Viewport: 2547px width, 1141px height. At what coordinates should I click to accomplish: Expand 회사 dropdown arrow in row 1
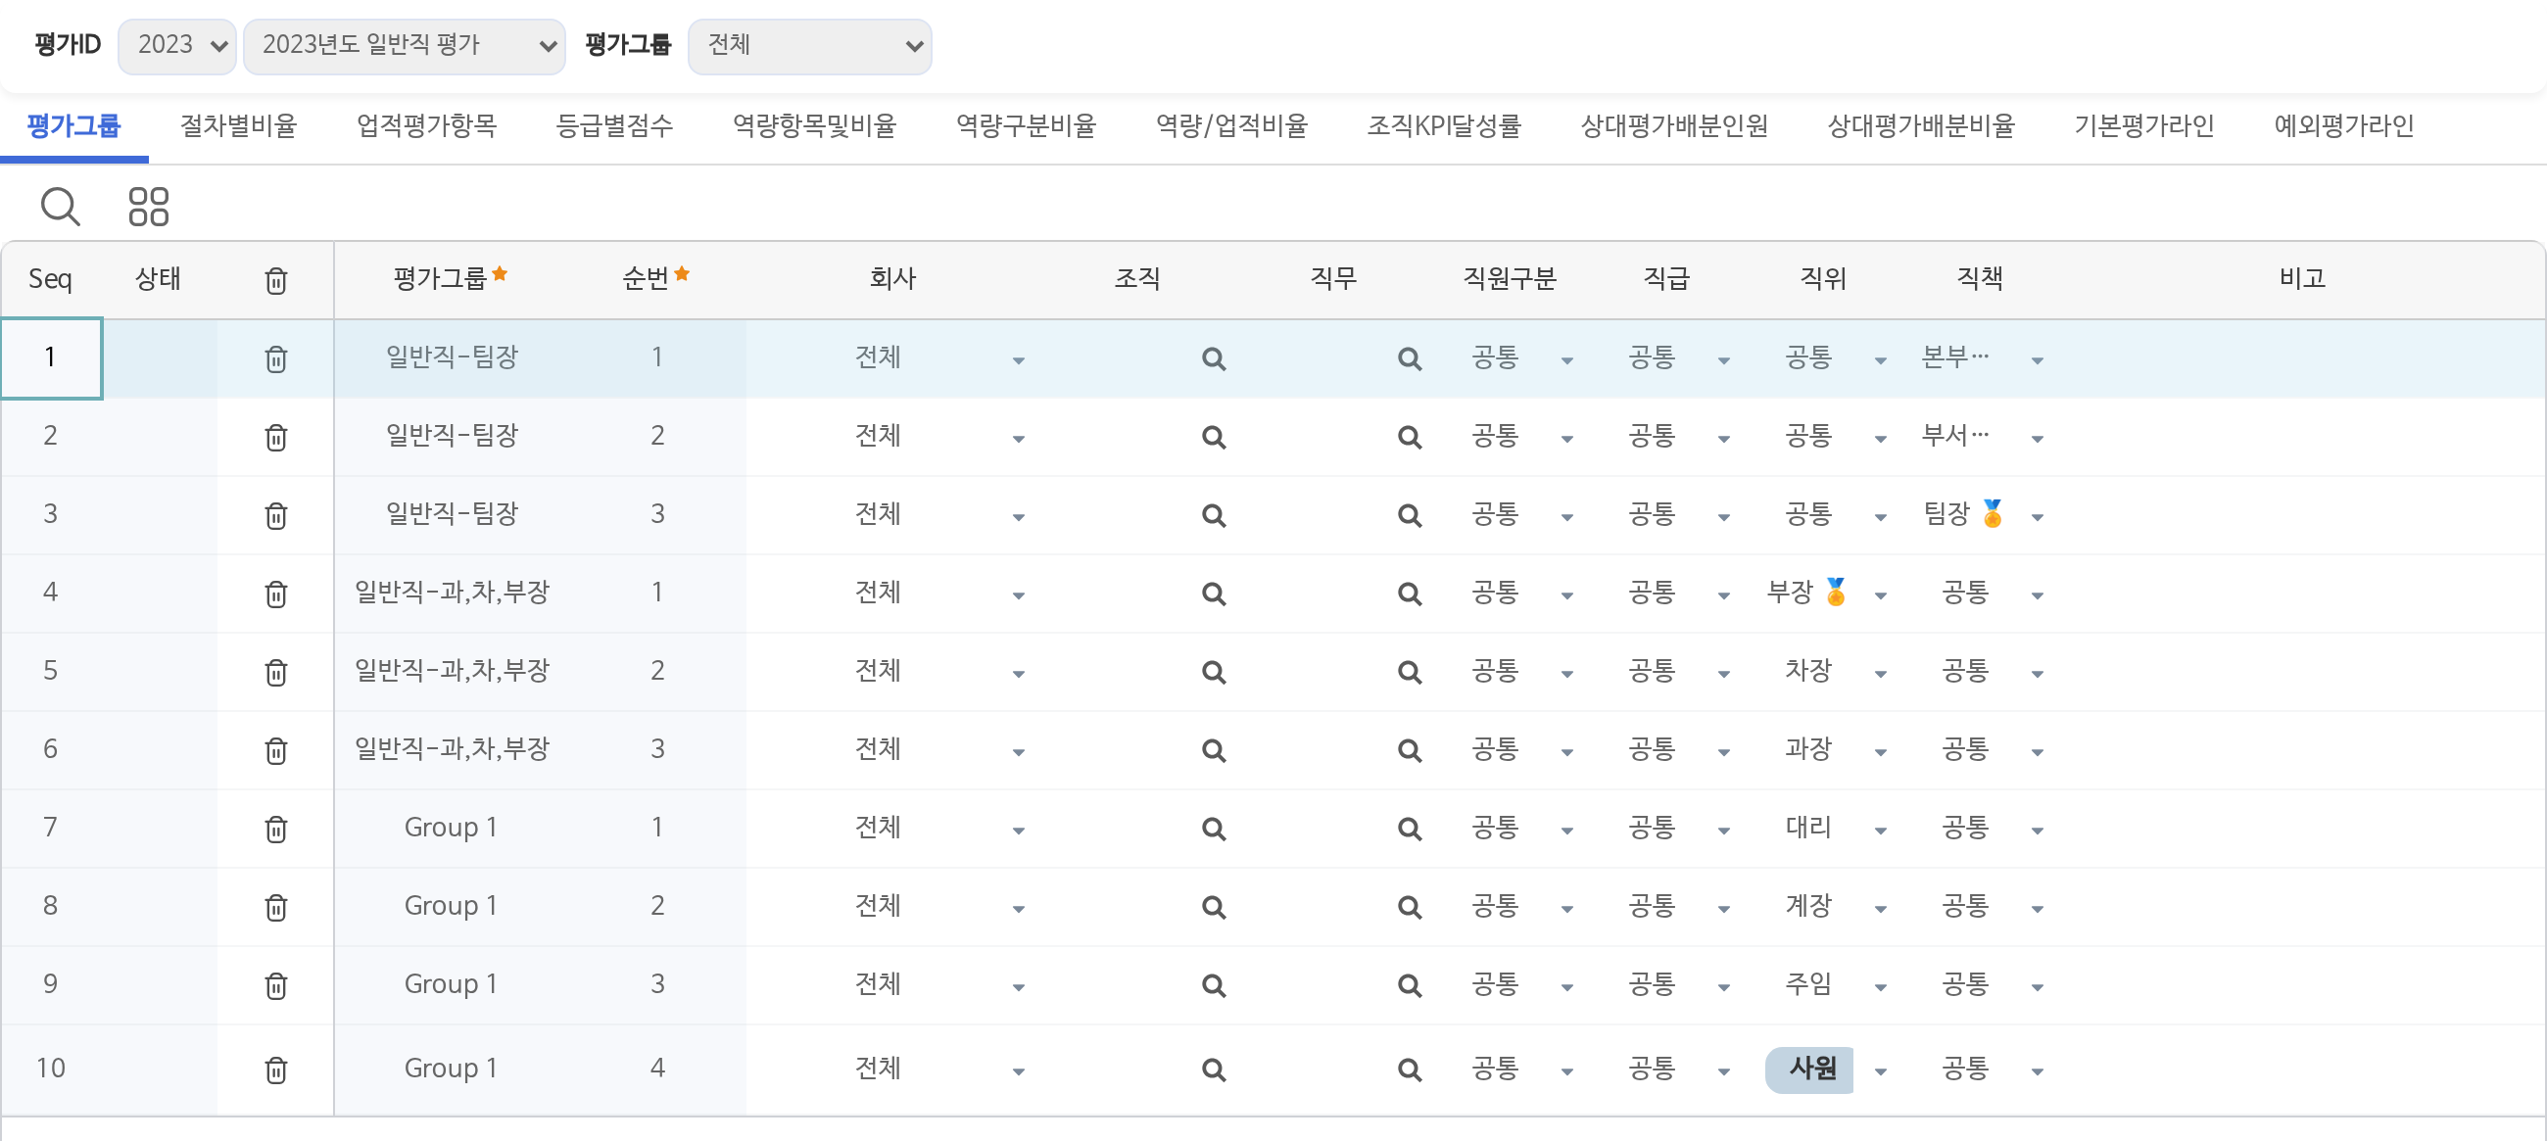point(1019,360)
